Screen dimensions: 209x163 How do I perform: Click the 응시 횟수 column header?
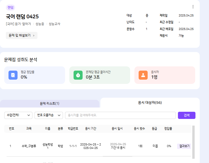139,128
